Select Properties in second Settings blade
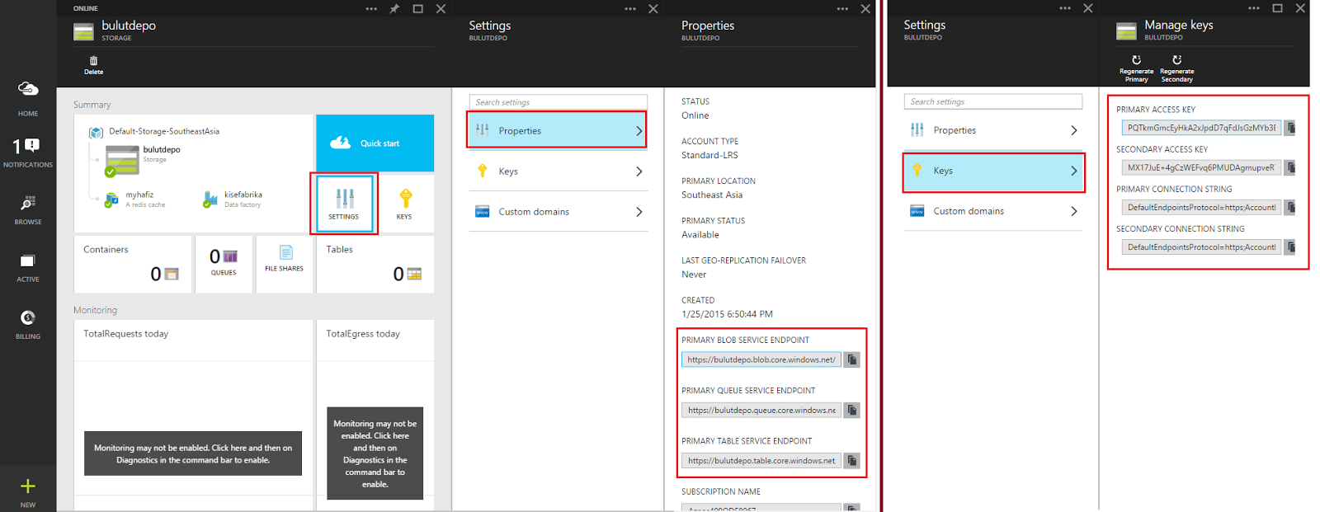This screenshot has width=1320, height=512. coord(993,130)
